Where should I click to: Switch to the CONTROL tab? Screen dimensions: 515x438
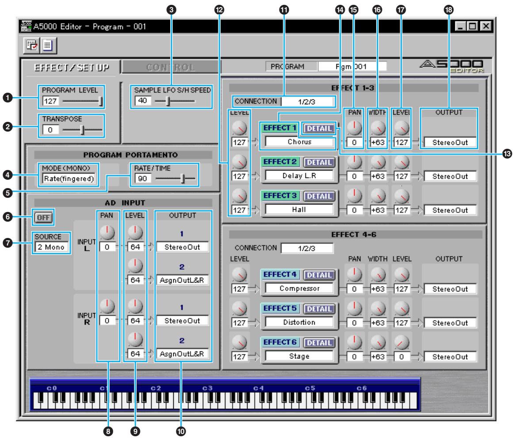click(x=171, y=67)
